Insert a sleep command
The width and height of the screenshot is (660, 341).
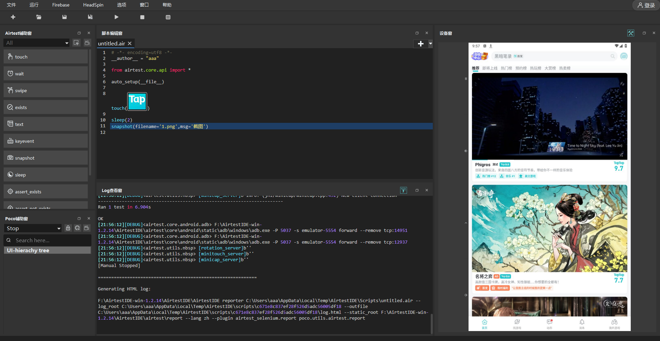click(x=46, y=175)
